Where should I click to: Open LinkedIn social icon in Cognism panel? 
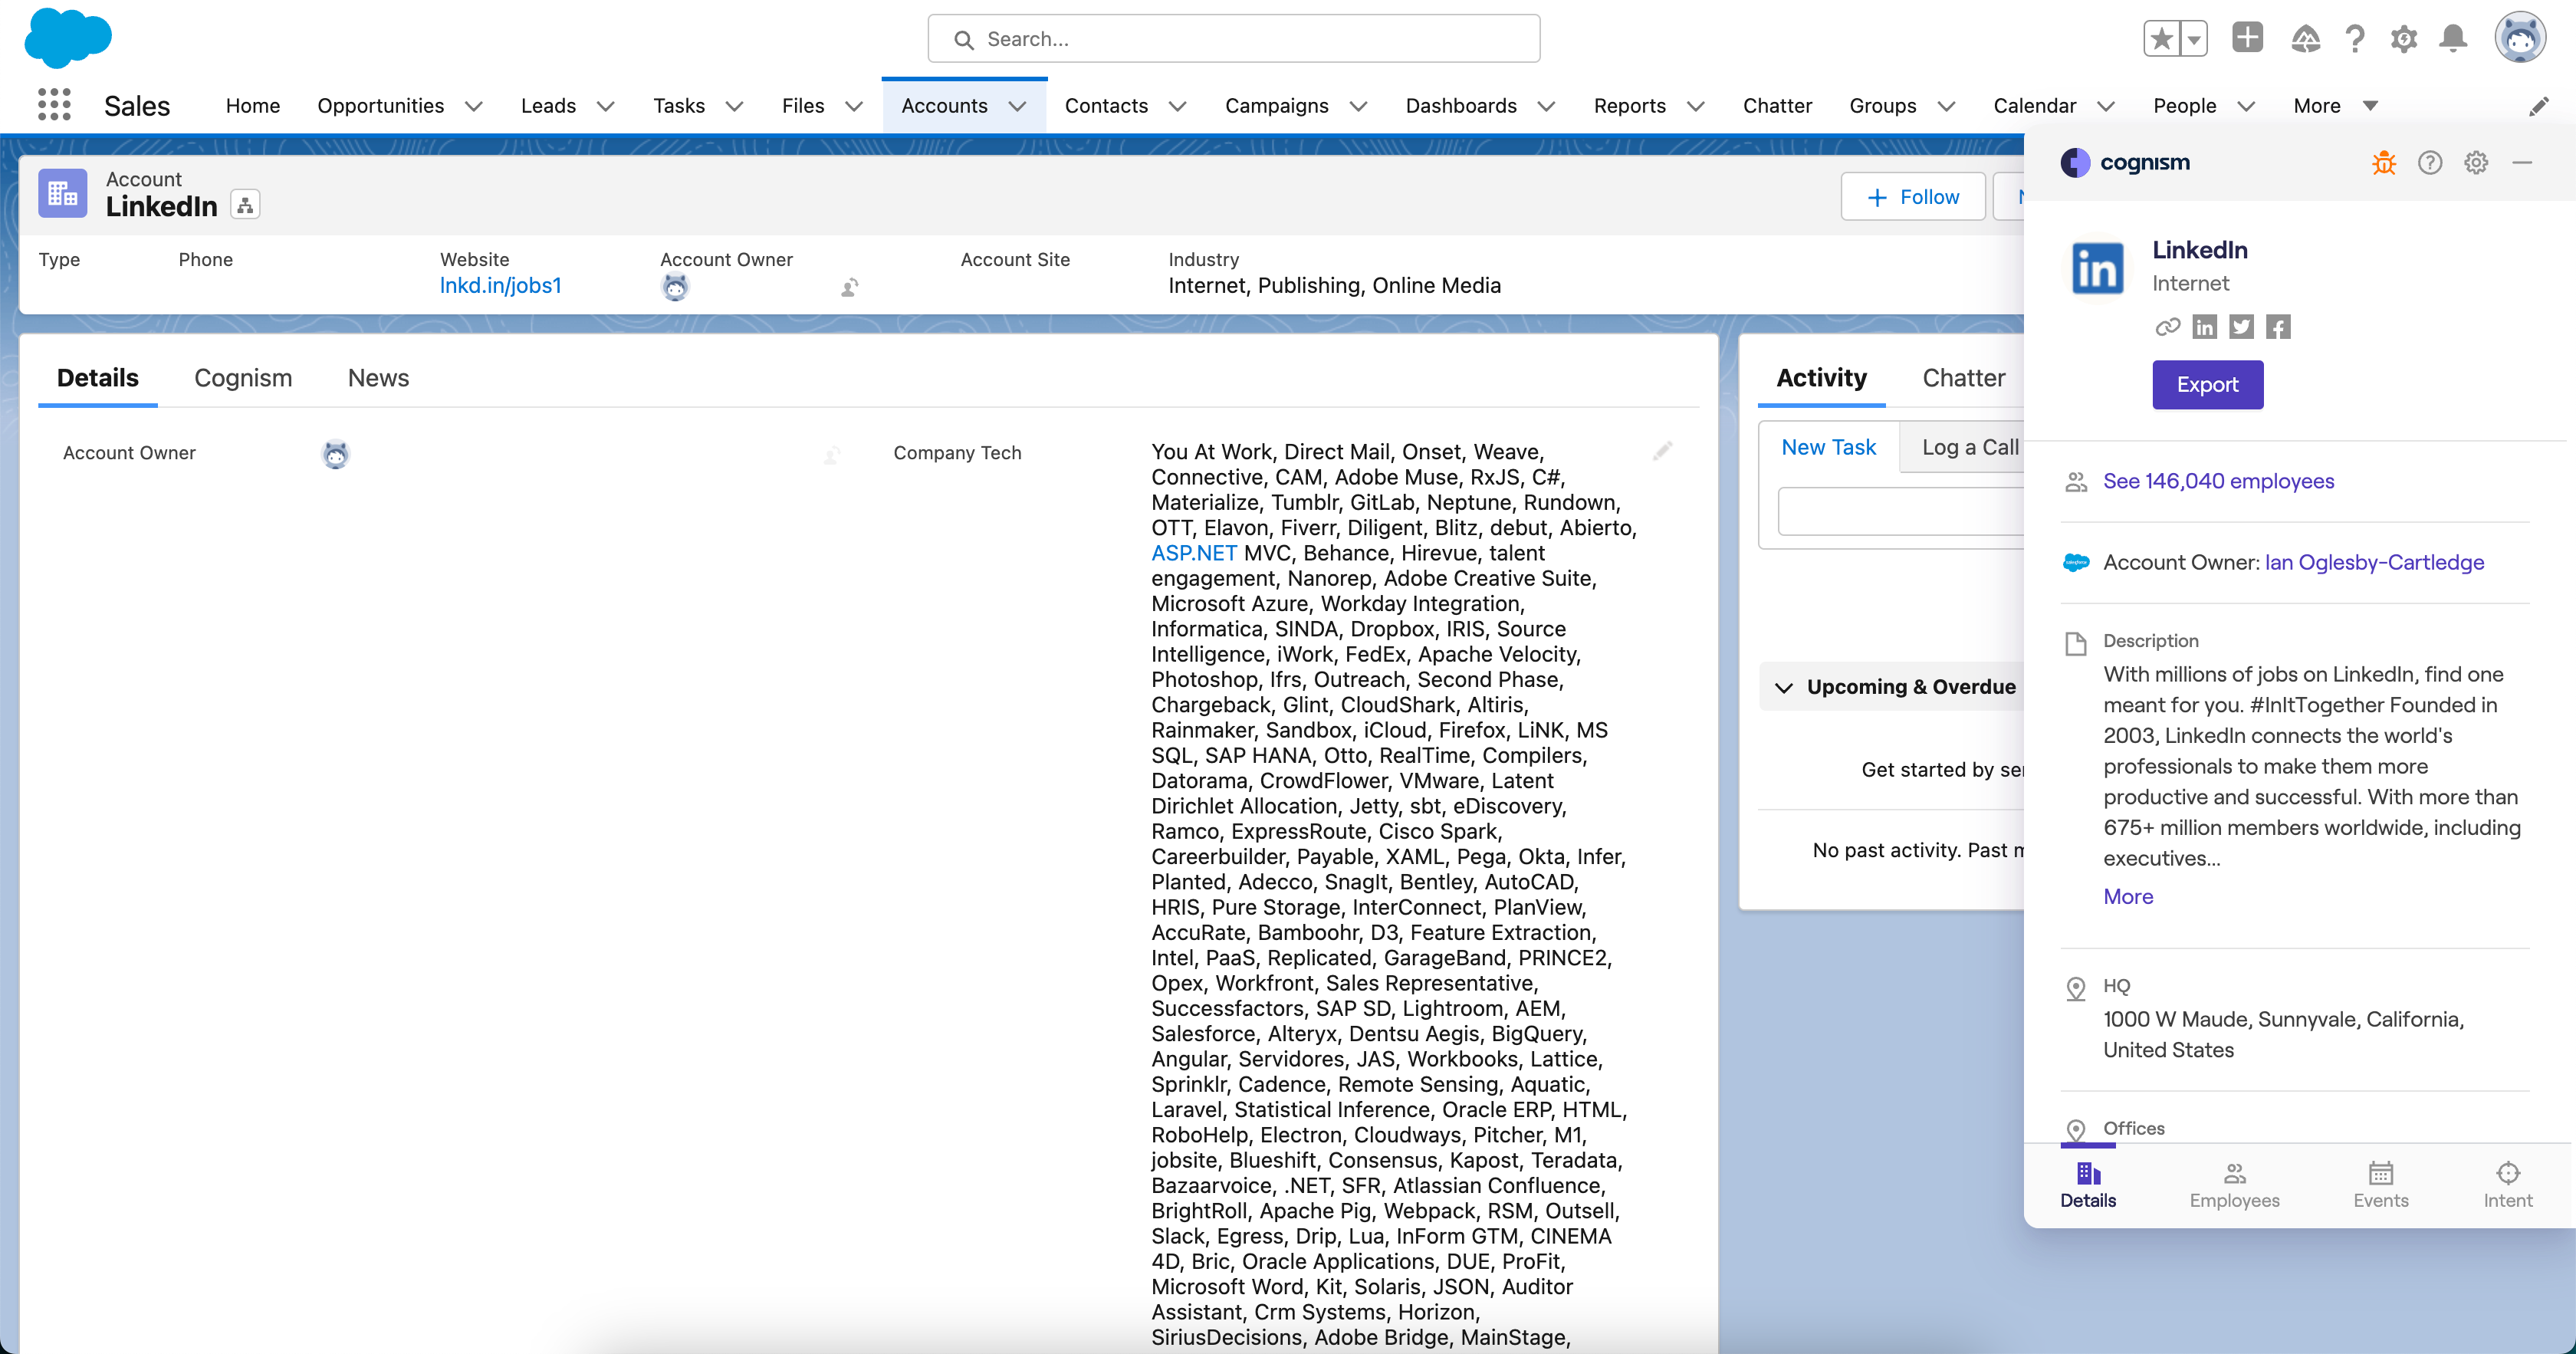(2204, 327)
